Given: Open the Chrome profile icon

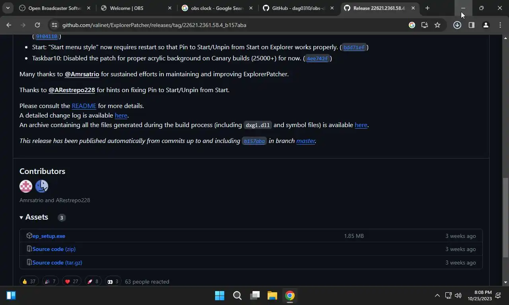Looking at the screenshot, I should (486, 25).
